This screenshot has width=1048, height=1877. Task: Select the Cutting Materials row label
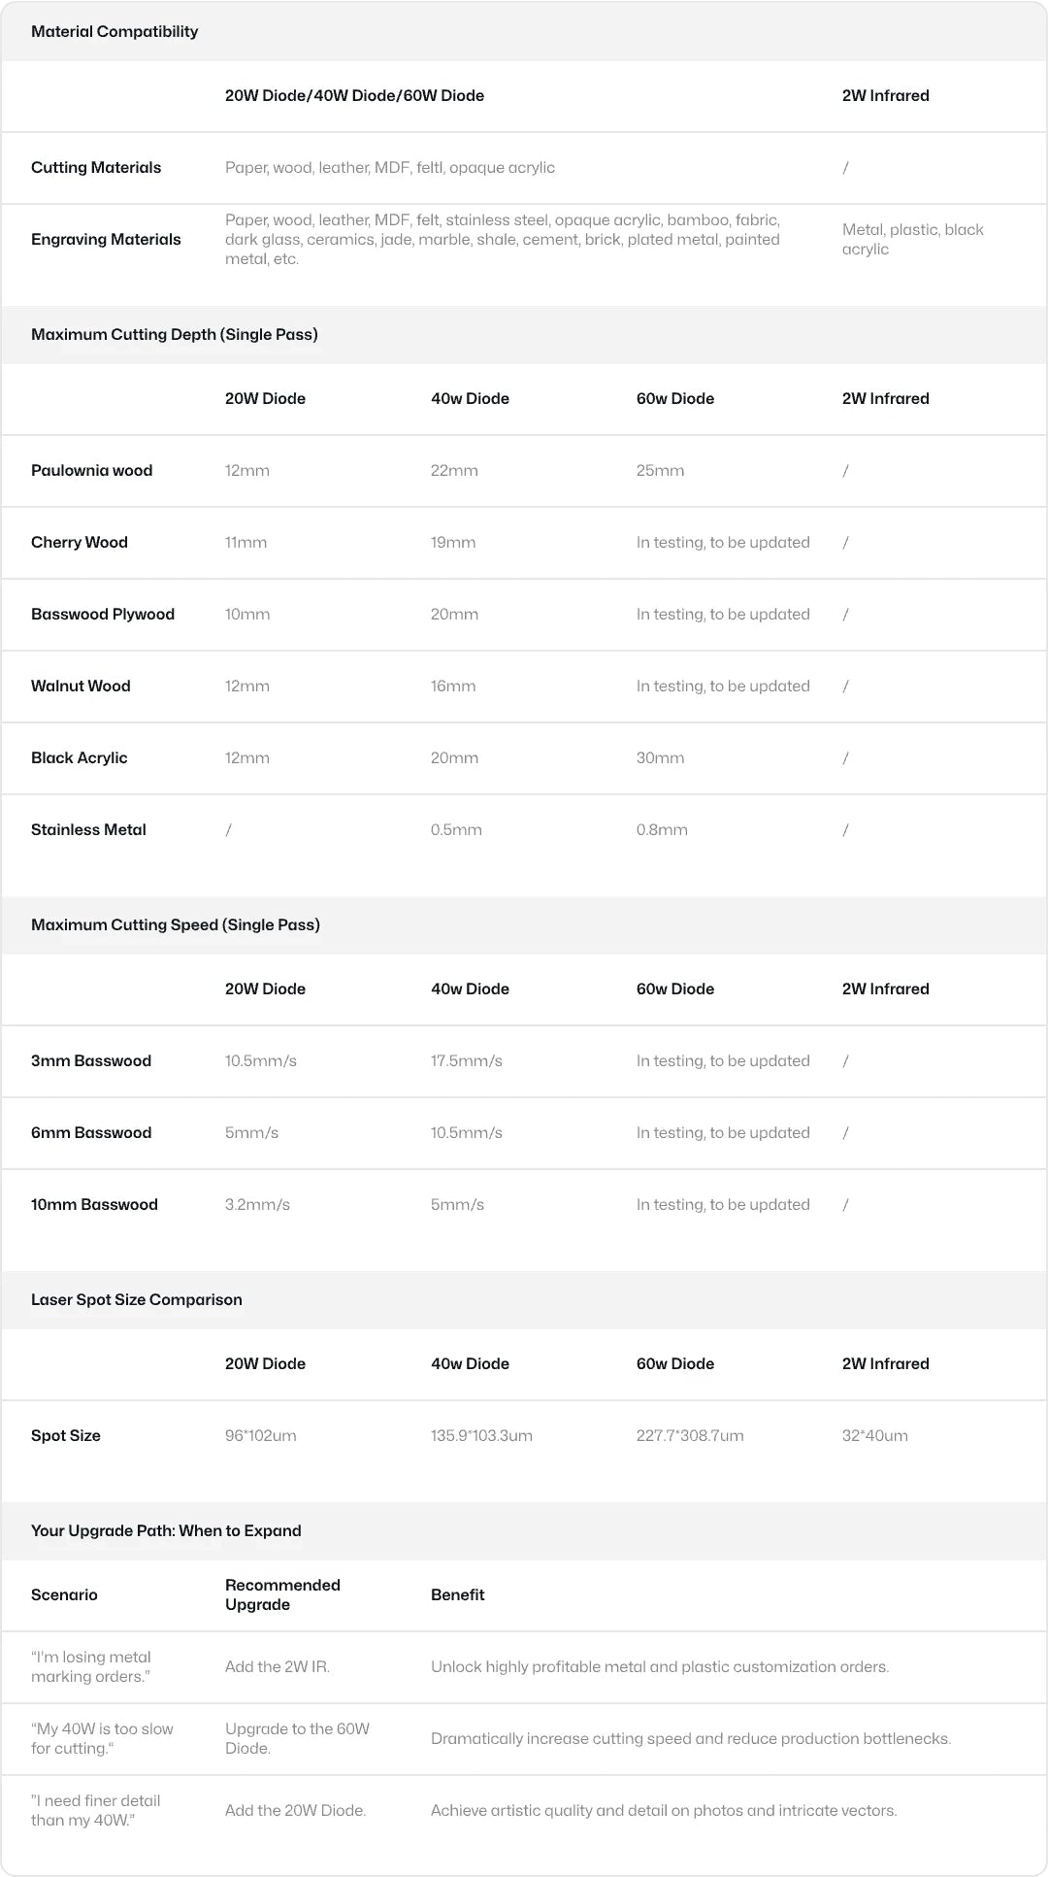point(96,167)
